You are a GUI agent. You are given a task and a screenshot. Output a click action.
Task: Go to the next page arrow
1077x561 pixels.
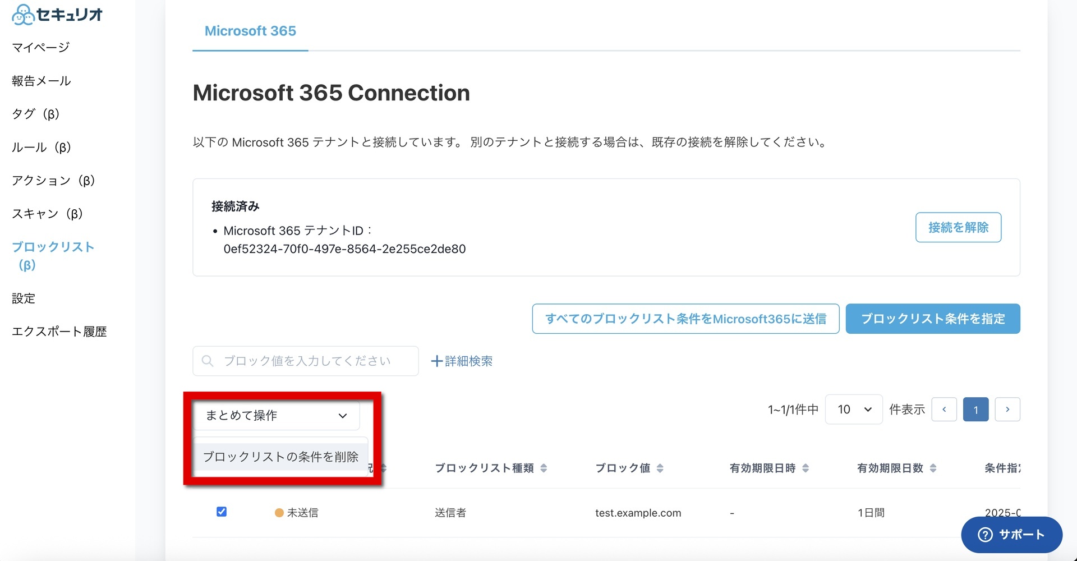click(x=1007, y=410)
